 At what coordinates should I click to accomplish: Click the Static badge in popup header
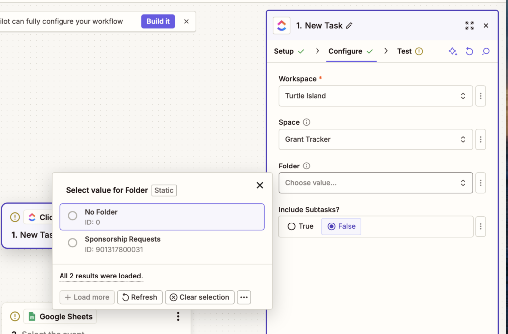click(164, 190)
